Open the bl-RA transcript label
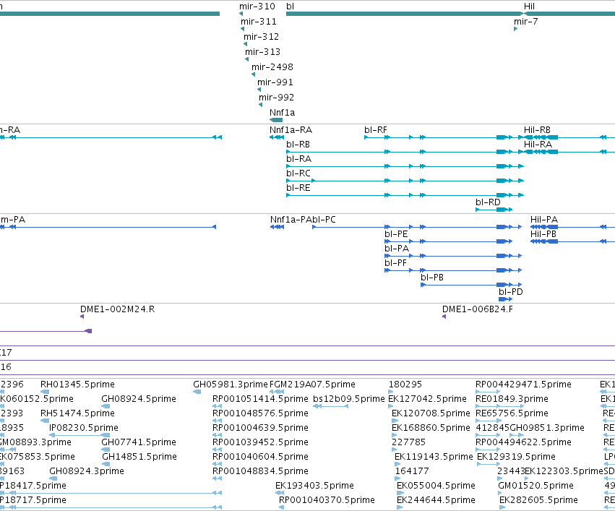Viewport: 615px width, 511px height. 299,159
